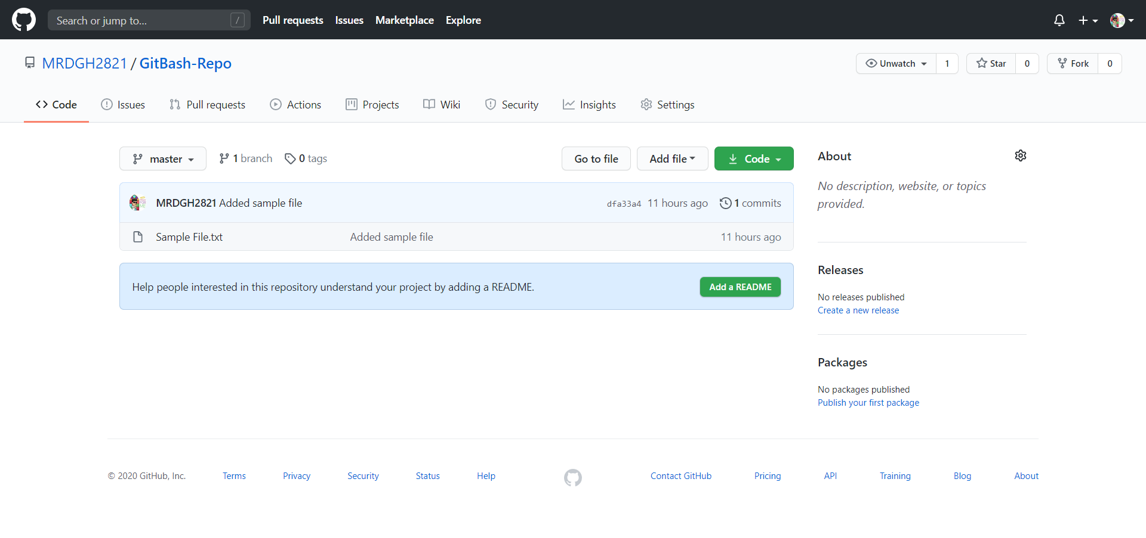The height and width of the screenshot is (538, 1146).
Task: Open footer API link
Action: (830, 476)
